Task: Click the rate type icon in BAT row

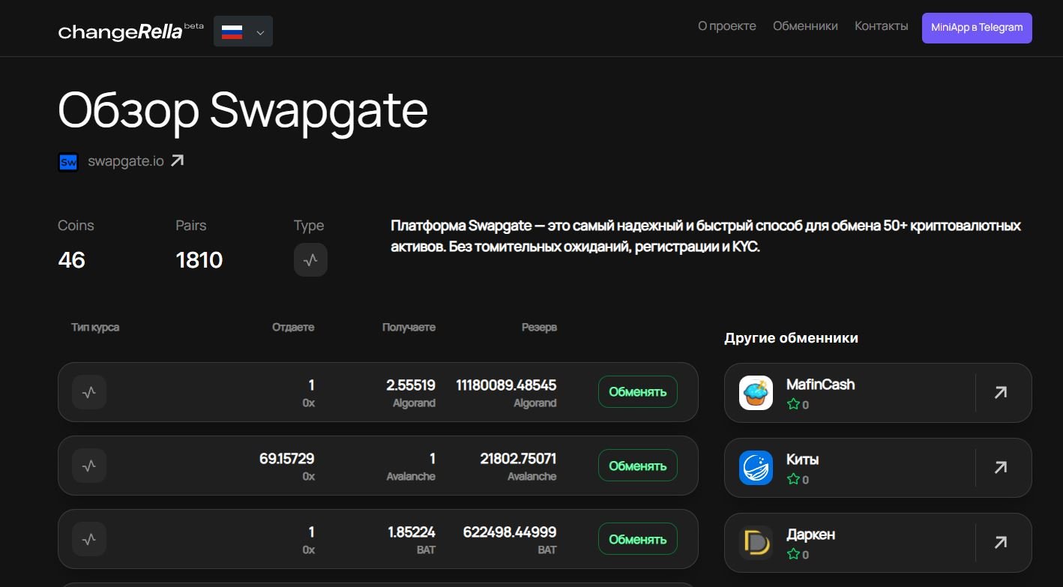Action: 89,539
